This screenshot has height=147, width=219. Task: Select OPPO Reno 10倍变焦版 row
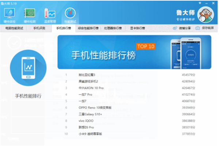pyautogui.click(x=130, y=108)
